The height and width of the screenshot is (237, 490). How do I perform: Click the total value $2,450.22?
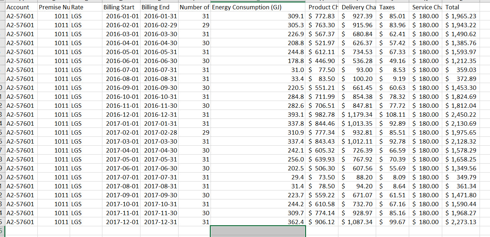click(463, 115)
